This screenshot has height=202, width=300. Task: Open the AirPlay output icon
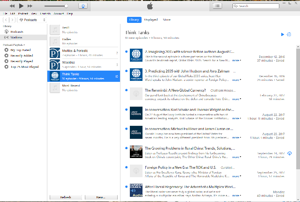82,6
